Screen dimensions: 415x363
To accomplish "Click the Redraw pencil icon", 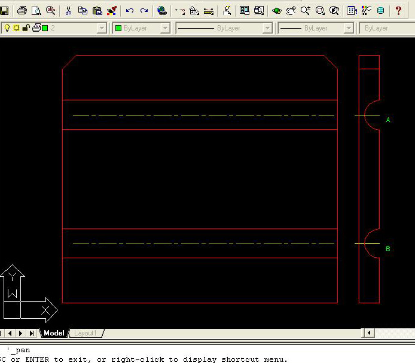I will click(227, 11).
